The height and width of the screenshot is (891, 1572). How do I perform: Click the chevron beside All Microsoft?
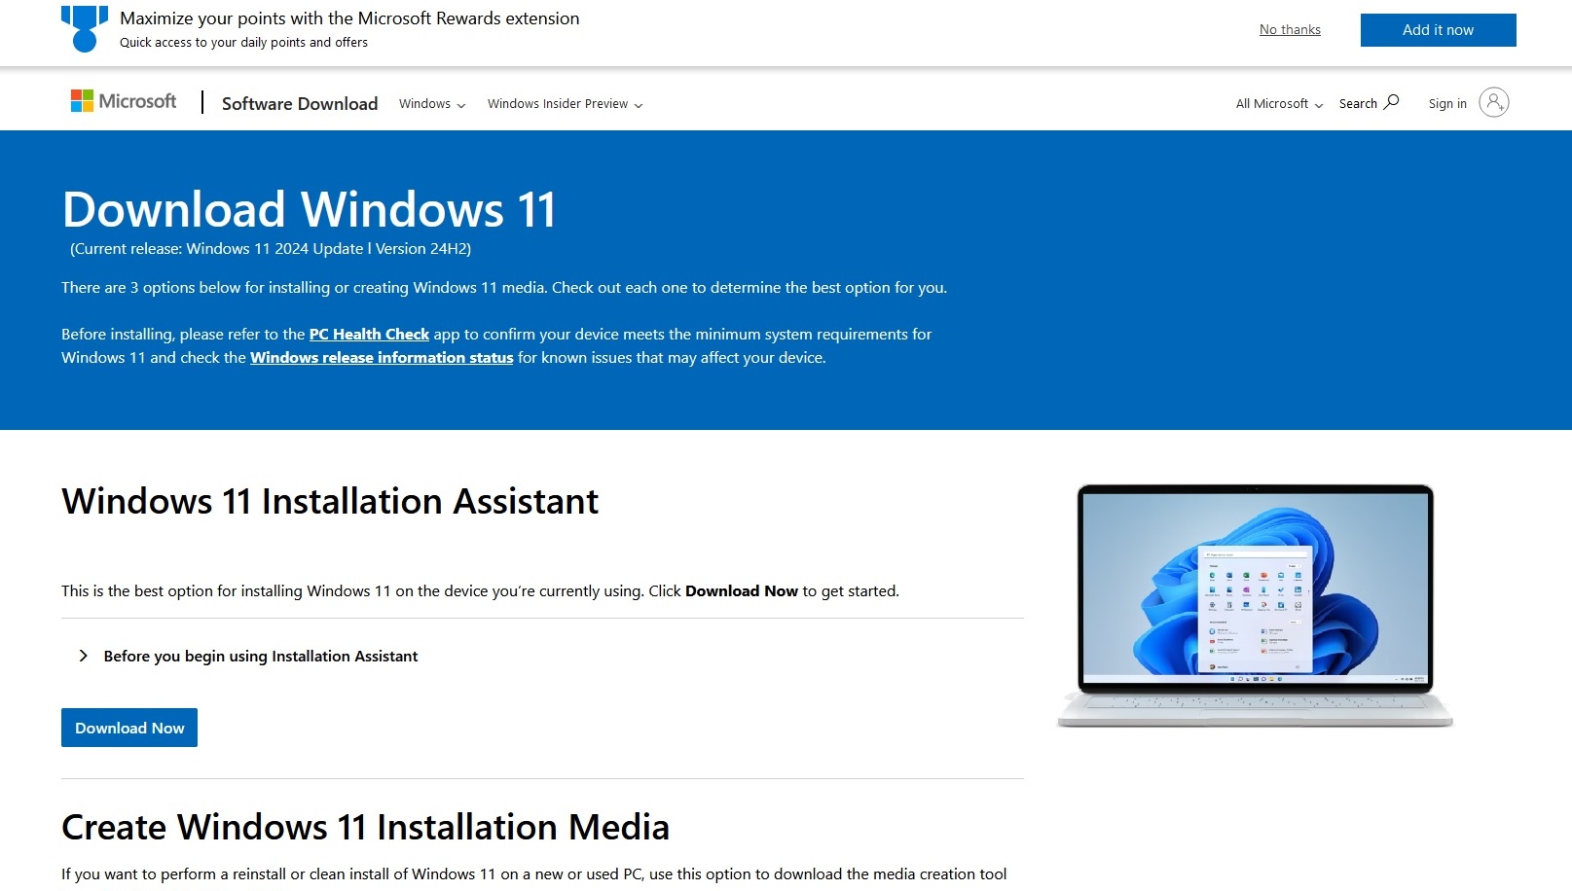(x=1319, y=105)
